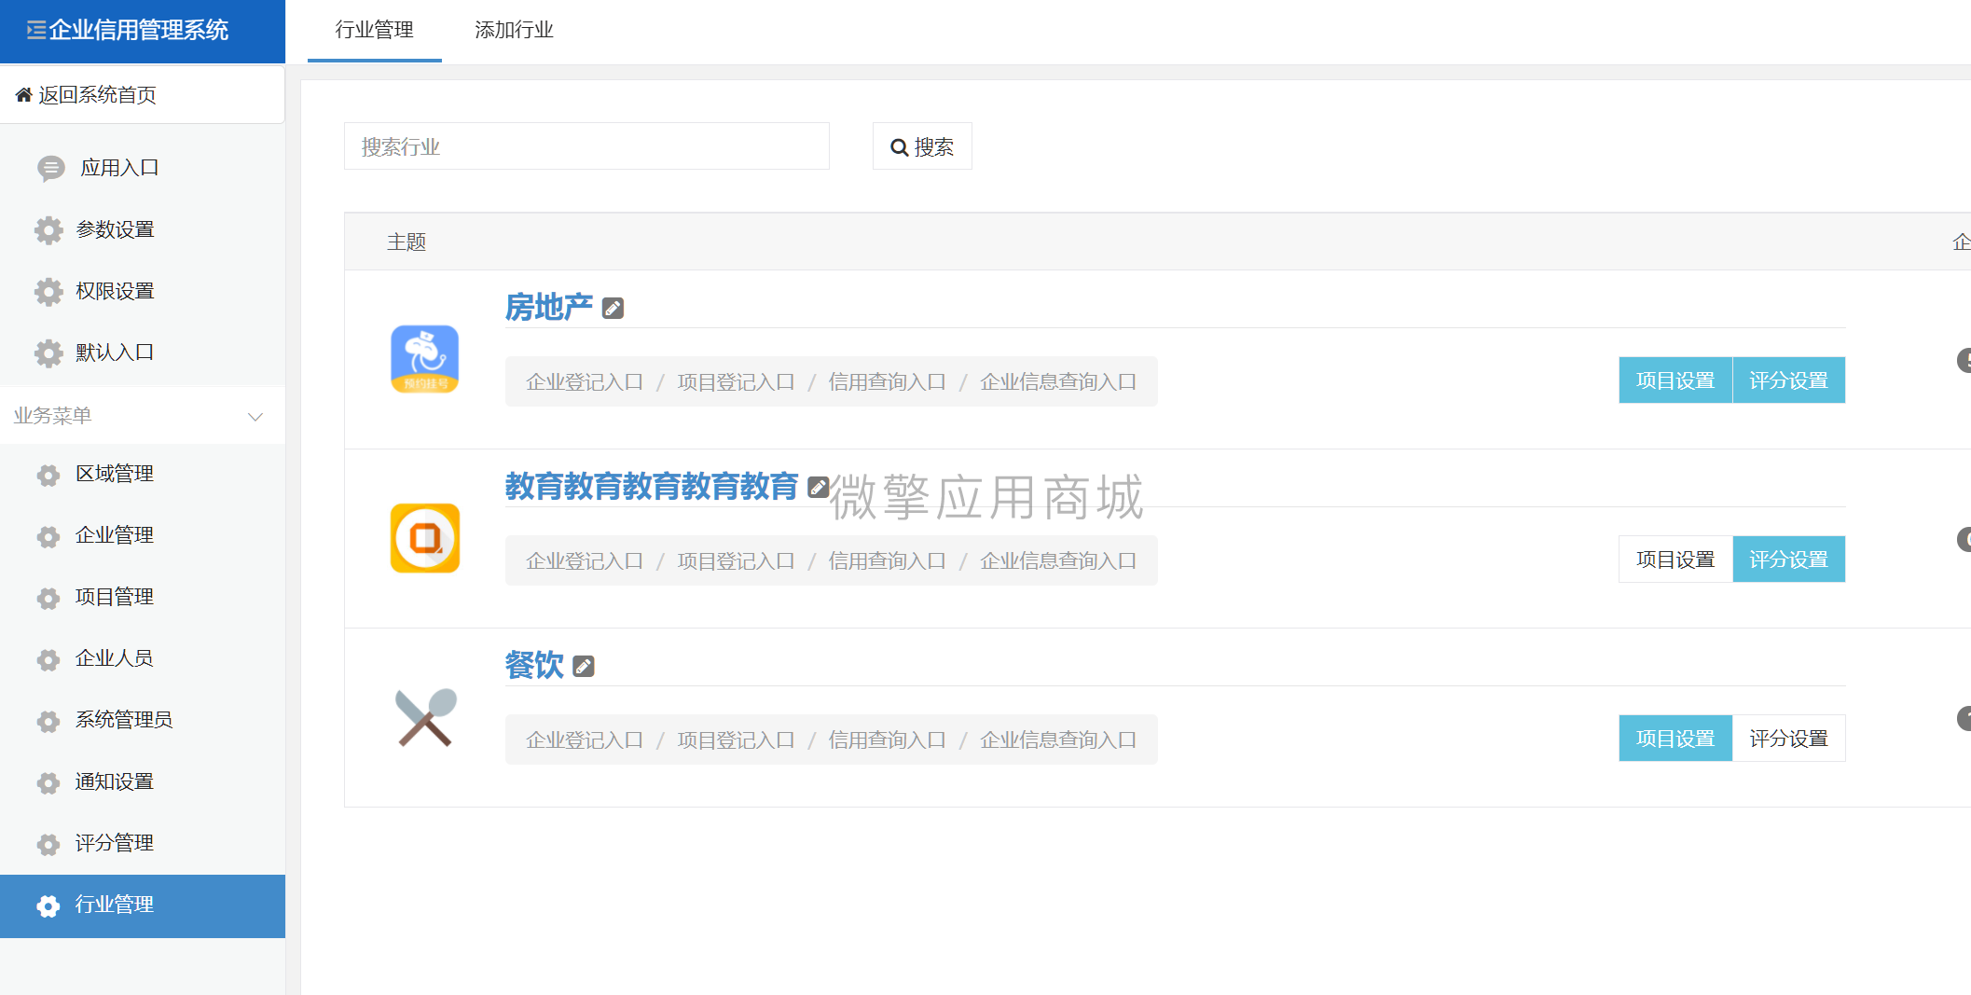Click the gear icon beside 区域管理
This screenshot has width=1971, height=995.
coord(48,476)
